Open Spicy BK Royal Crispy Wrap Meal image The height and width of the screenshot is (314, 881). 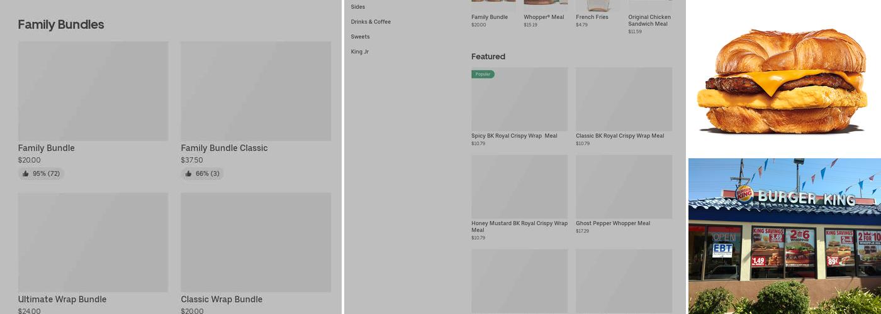pos(519,99)
